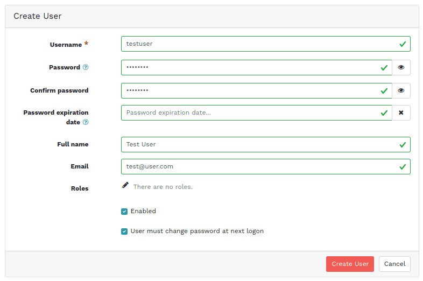Click the green checkmark in Full name field
Viewport: 423px width, 281px height.
(403, 144)
